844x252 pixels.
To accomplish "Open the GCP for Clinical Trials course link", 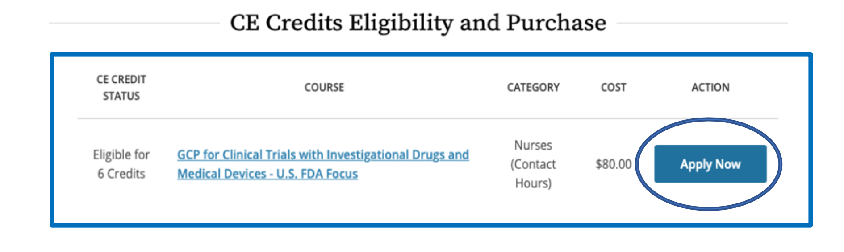I will tap(322, 155).
